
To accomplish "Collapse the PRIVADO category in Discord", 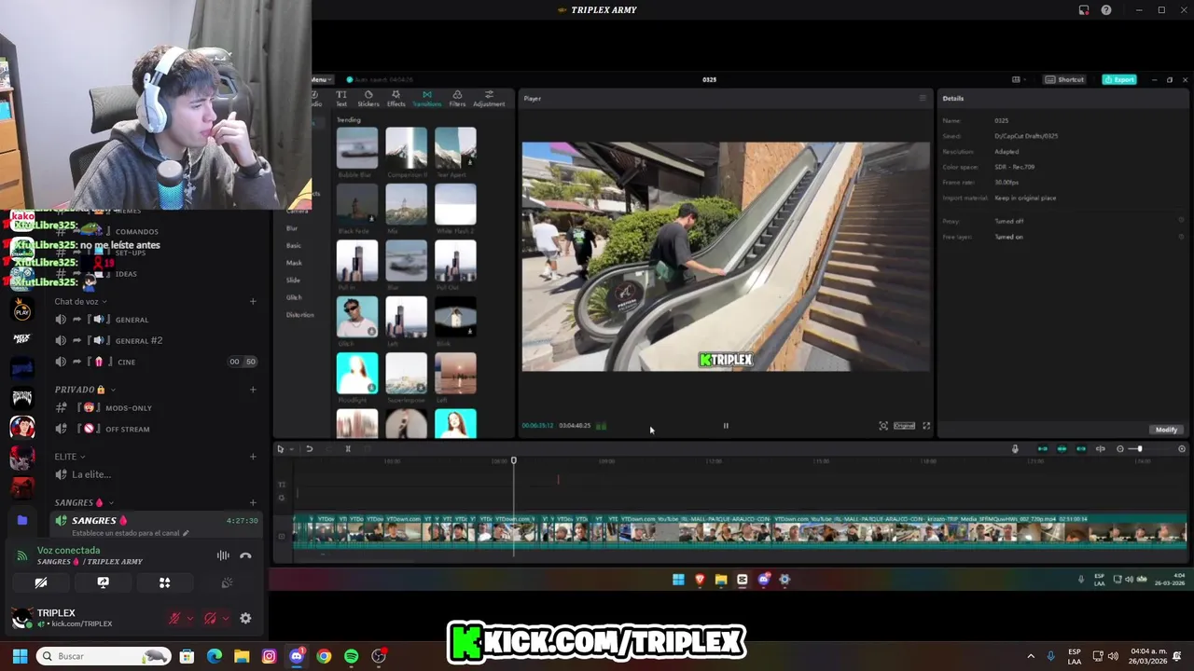I will click(x=85, y=390).
